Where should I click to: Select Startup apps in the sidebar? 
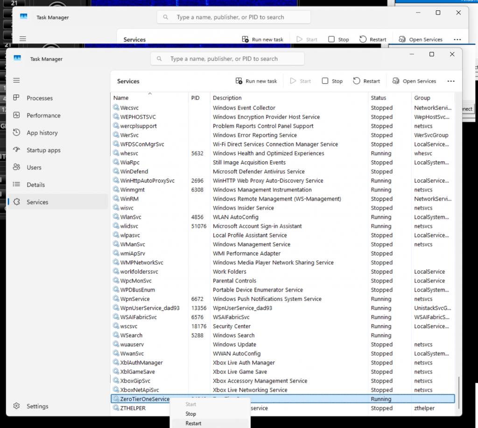point(43,150)
